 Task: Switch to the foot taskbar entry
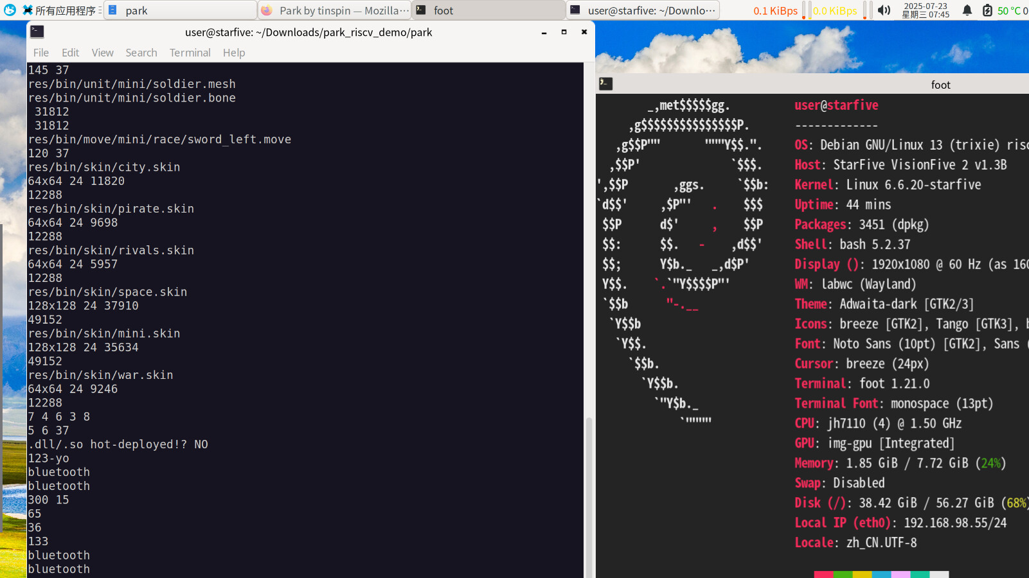pos(488,10)
